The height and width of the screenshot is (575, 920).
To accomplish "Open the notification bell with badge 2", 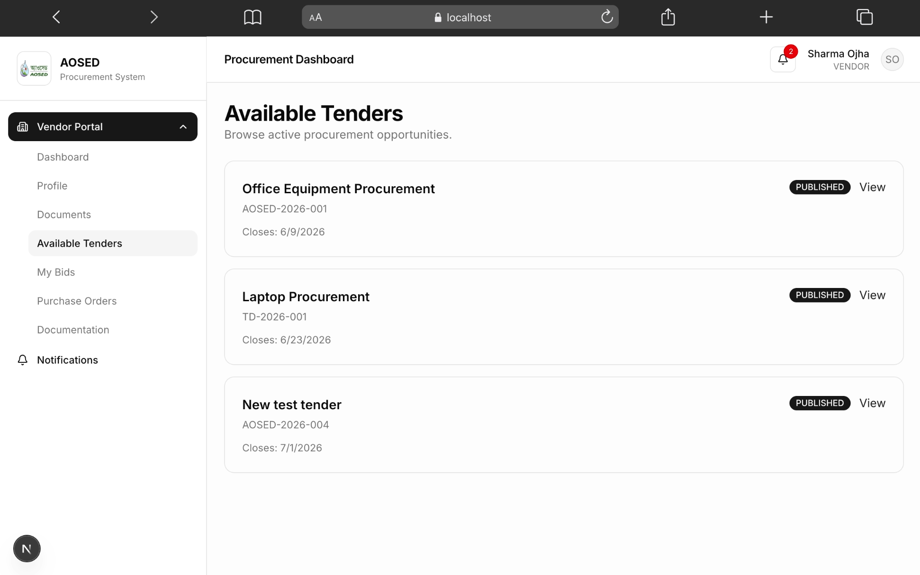I will (783, 60).
